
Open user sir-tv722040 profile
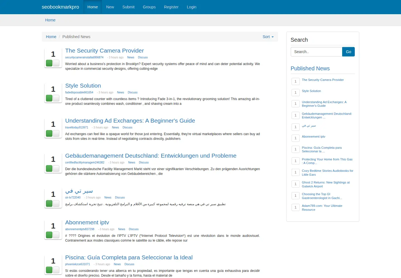coord(73,198)
